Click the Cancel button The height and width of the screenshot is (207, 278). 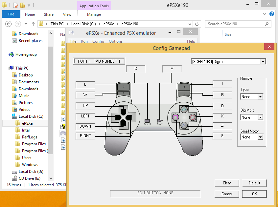pyautogui.click(x=227, y=194)
